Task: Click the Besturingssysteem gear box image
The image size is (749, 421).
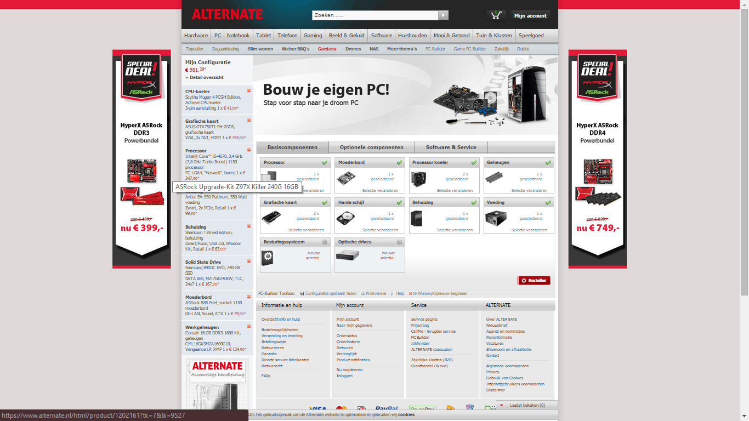Action: tap(268, 258)
